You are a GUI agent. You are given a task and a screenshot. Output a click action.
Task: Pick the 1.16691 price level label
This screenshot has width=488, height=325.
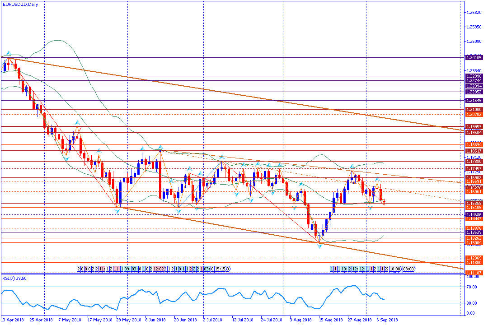click(474, 181)
